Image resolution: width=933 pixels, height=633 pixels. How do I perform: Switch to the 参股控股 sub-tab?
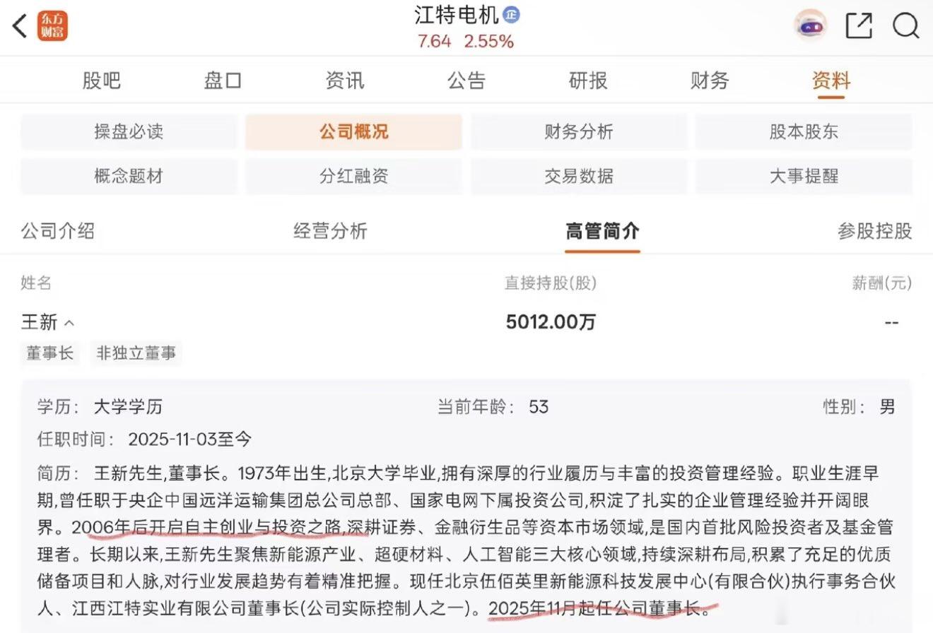pos(875,231)
